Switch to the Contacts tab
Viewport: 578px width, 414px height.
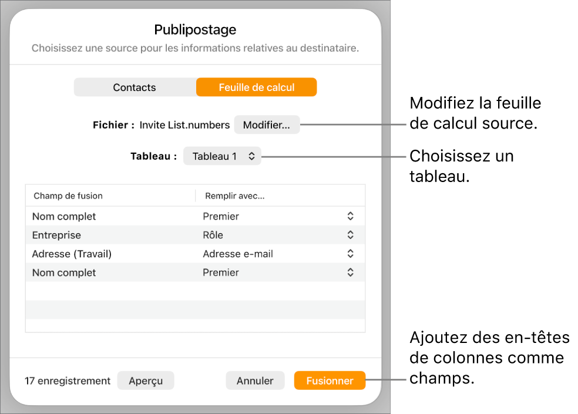[x=135, y=87]
